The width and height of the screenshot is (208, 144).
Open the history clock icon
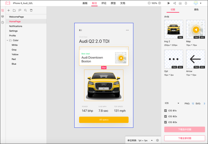point(2,22)
